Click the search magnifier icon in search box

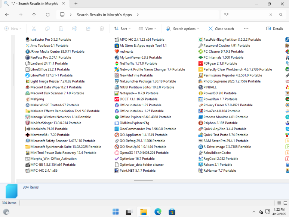281,15
